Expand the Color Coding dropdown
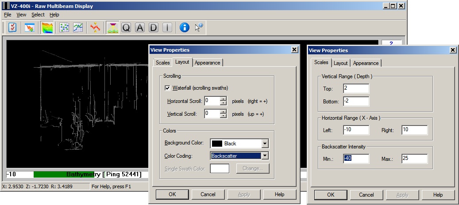This screenshot has width=459, height=205. tap(265, 156)
